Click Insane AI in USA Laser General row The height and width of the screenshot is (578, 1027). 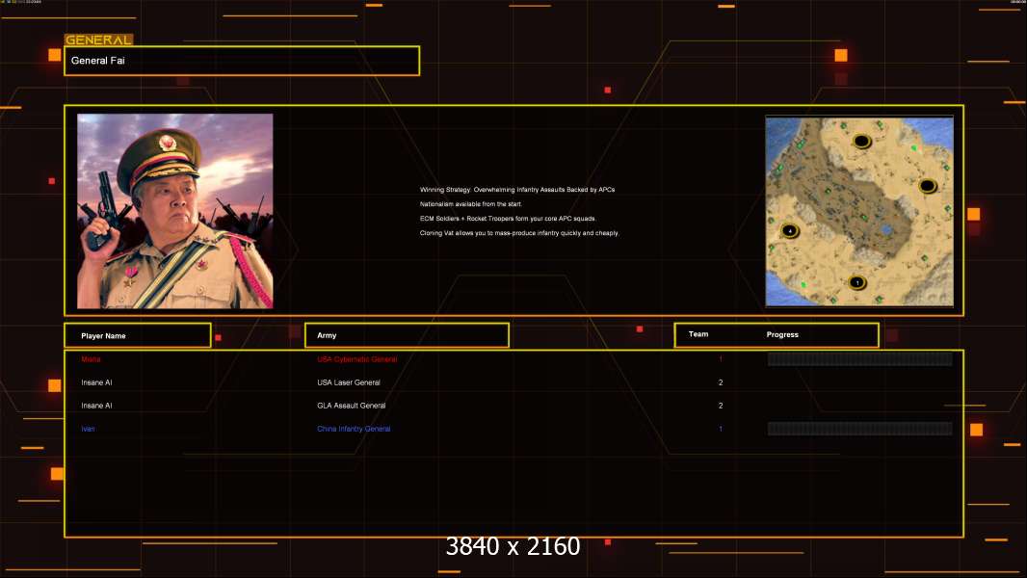tap(96, 382)
